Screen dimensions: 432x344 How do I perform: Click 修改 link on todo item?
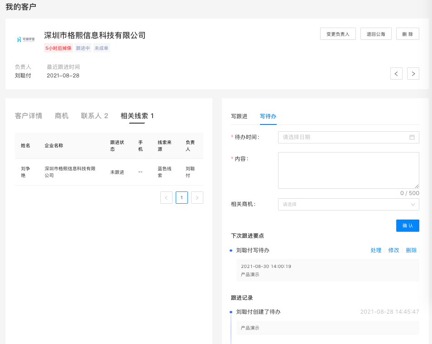(394, 250)
